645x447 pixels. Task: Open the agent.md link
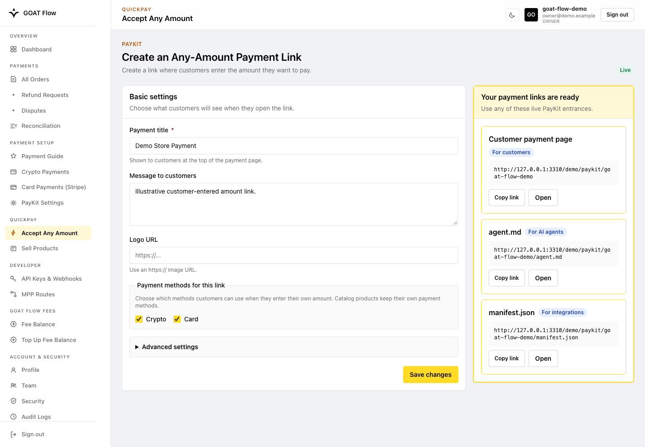[x=543, y=278]
